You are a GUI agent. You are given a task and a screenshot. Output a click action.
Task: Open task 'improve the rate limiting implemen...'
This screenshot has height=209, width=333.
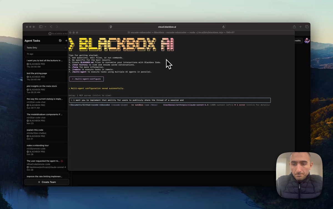46,176
